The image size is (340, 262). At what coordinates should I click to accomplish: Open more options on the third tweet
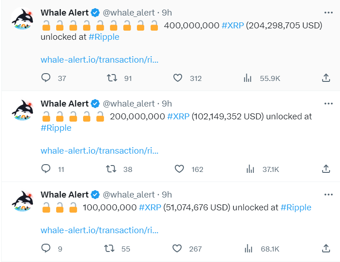point(329,195)
